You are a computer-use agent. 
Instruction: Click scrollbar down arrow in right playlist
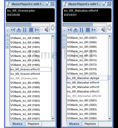point(110,118)
